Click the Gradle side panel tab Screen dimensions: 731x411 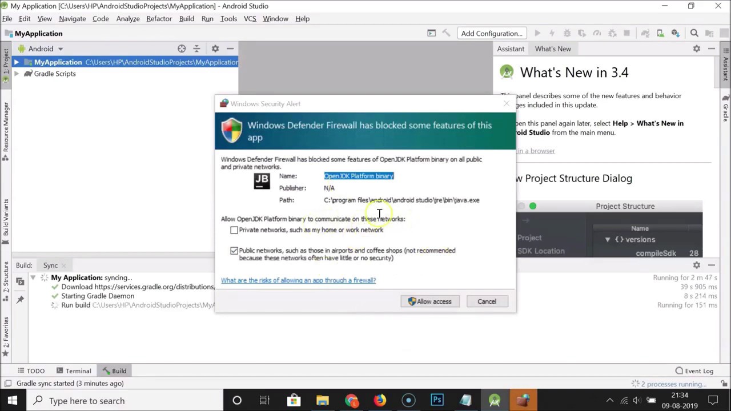click(726, 108)
